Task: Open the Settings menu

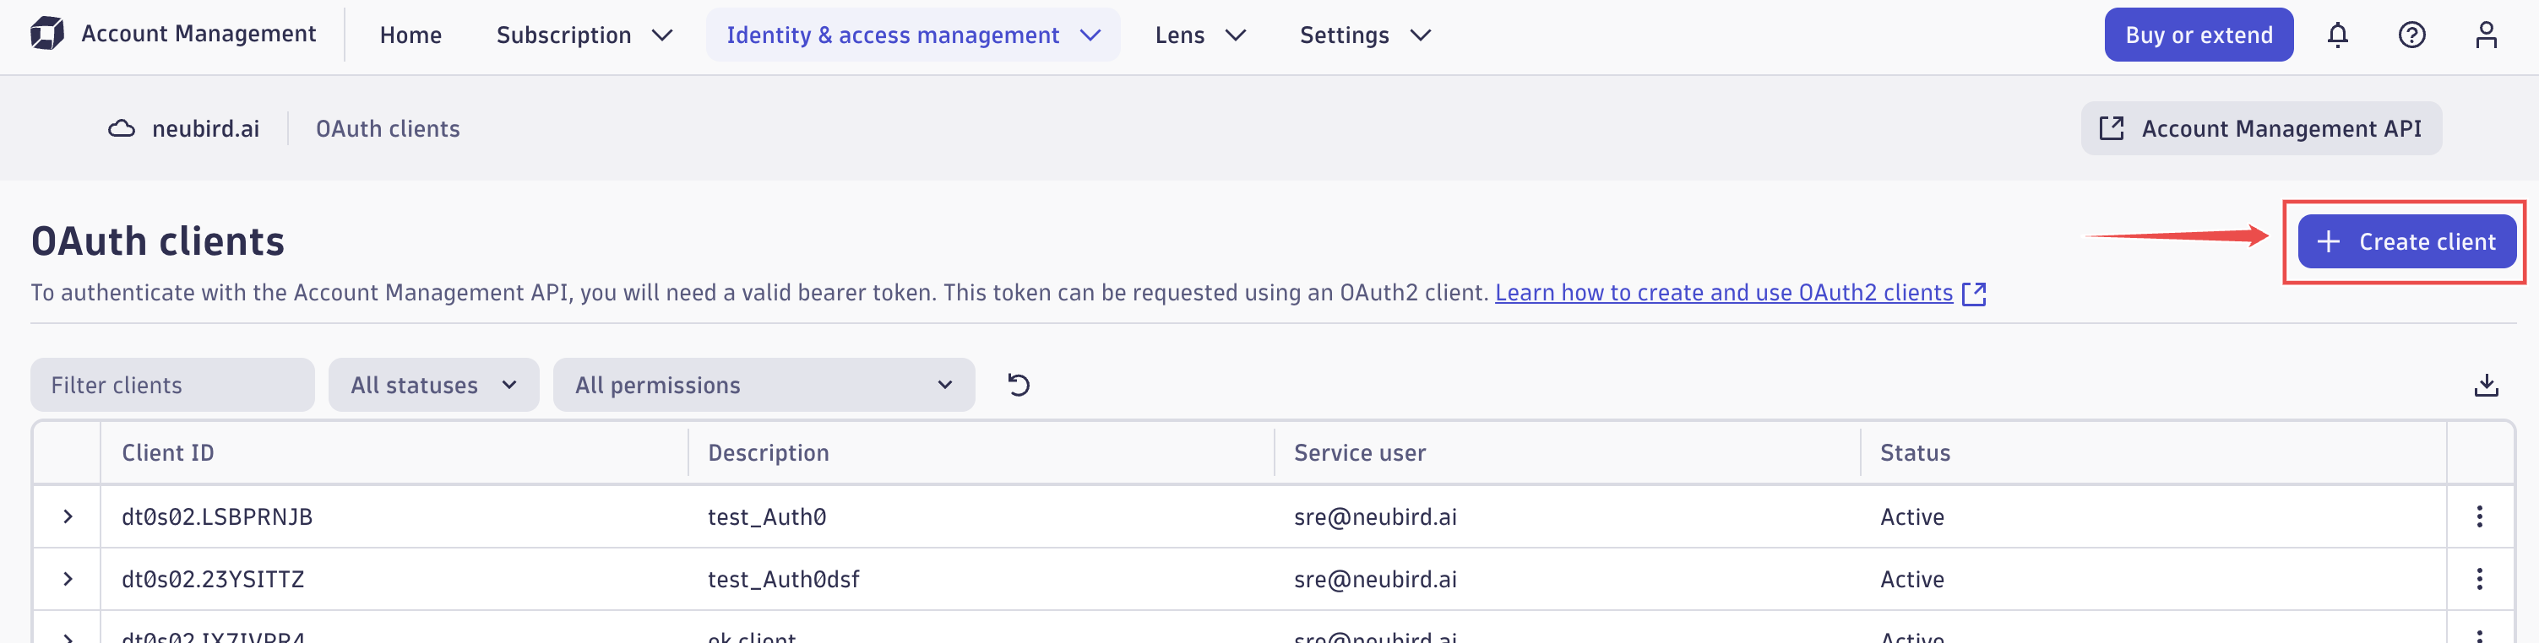Action: pyautogui.click(x=1365, y=35)
